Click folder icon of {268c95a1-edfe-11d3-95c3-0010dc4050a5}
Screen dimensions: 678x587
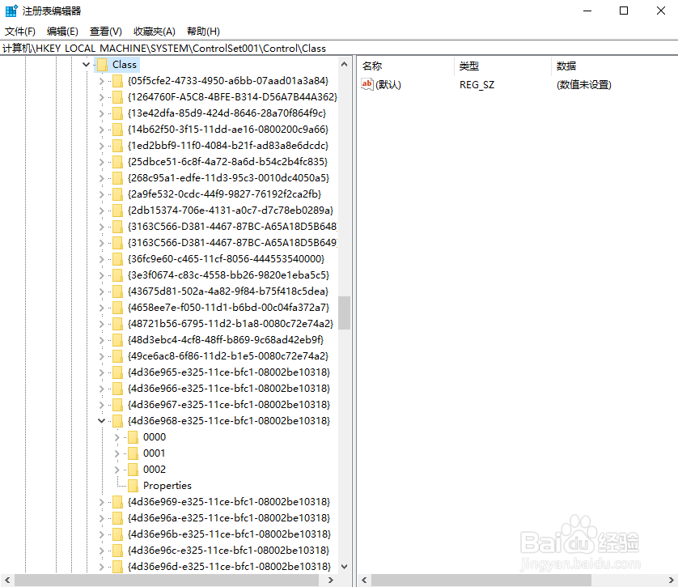click(x=117, y=178)
